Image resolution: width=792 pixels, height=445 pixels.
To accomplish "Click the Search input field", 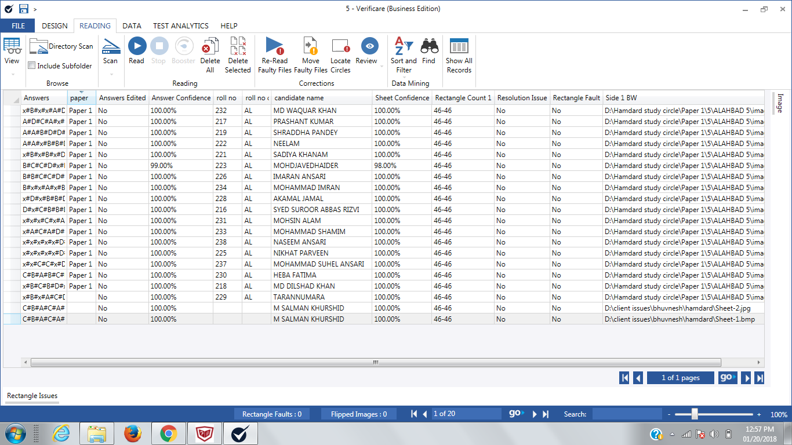I will point(627,414).
